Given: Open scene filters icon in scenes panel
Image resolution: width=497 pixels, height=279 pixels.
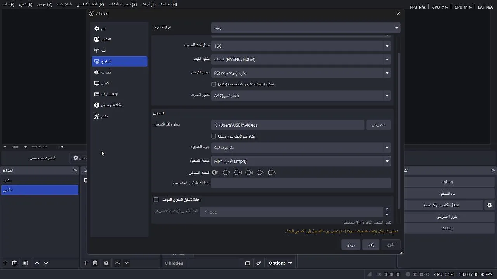Looking at the screenshot, I should (26, 263).
